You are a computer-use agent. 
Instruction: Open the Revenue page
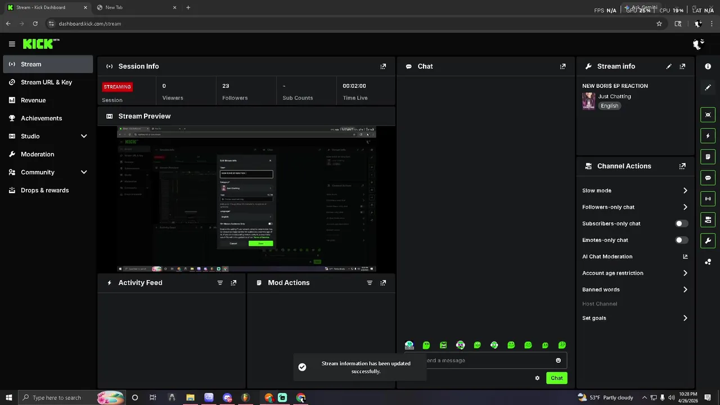(48, 100)
